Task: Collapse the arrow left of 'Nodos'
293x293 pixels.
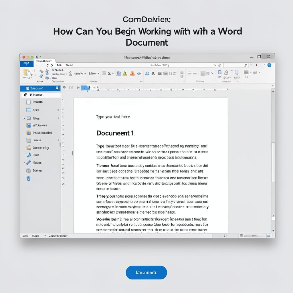Action: tap(24, 163)
